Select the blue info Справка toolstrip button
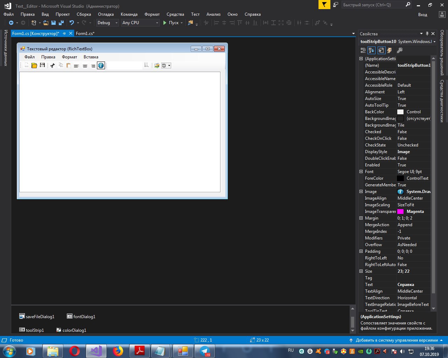448x358 pixels. [x=101, y=65]
